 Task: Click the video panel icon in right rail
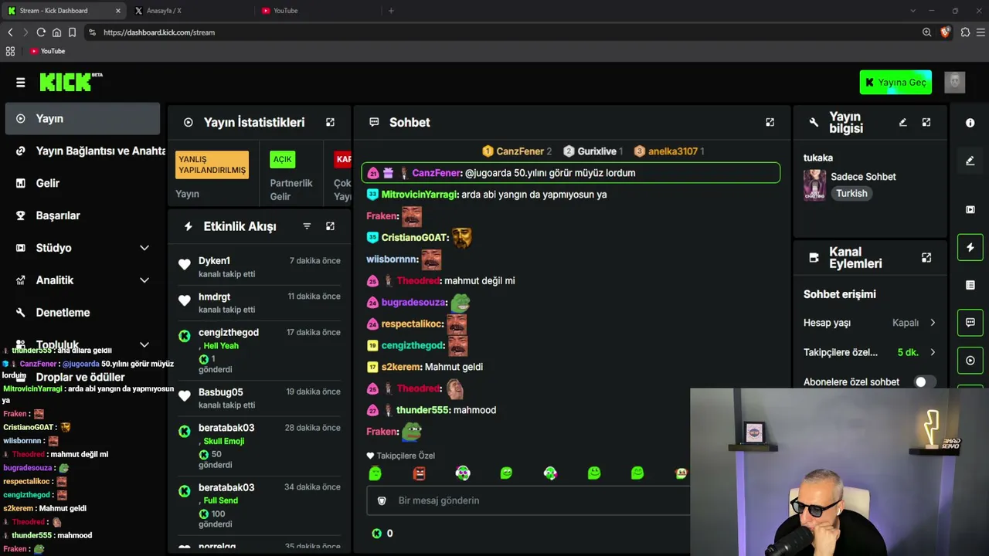pos(970,209)
